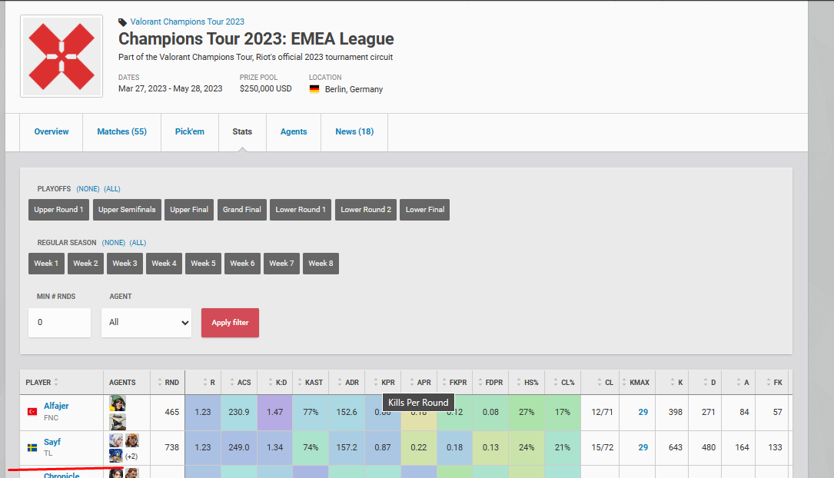Click Sayf's (+2) more agents indicator
The image size is (834, 478).
pyautogui.click(x=131, y=456)
